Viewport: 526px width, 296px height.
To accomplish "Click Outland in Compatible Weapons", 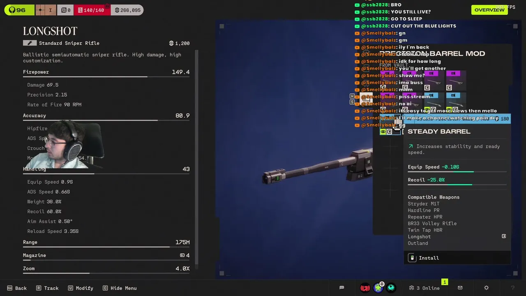I will tap(418, 243).
